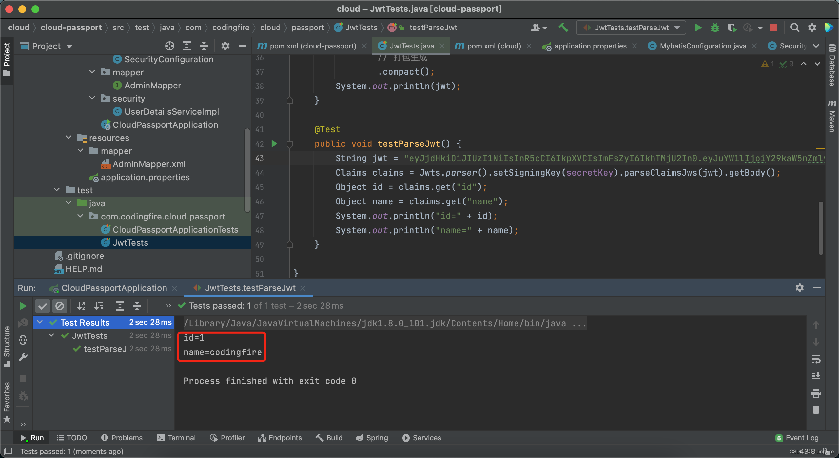Viewport: 839px width, 458px height.
Task: Open the Terminal tool window
Action: tap(177, 438)
